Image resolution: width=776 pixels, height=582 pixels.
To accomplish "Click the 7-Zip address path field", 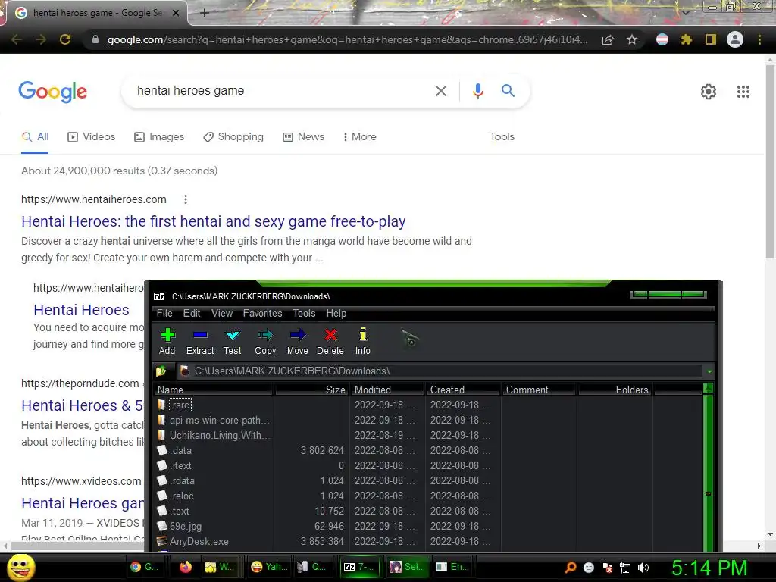I will click(x=440, y=371).
